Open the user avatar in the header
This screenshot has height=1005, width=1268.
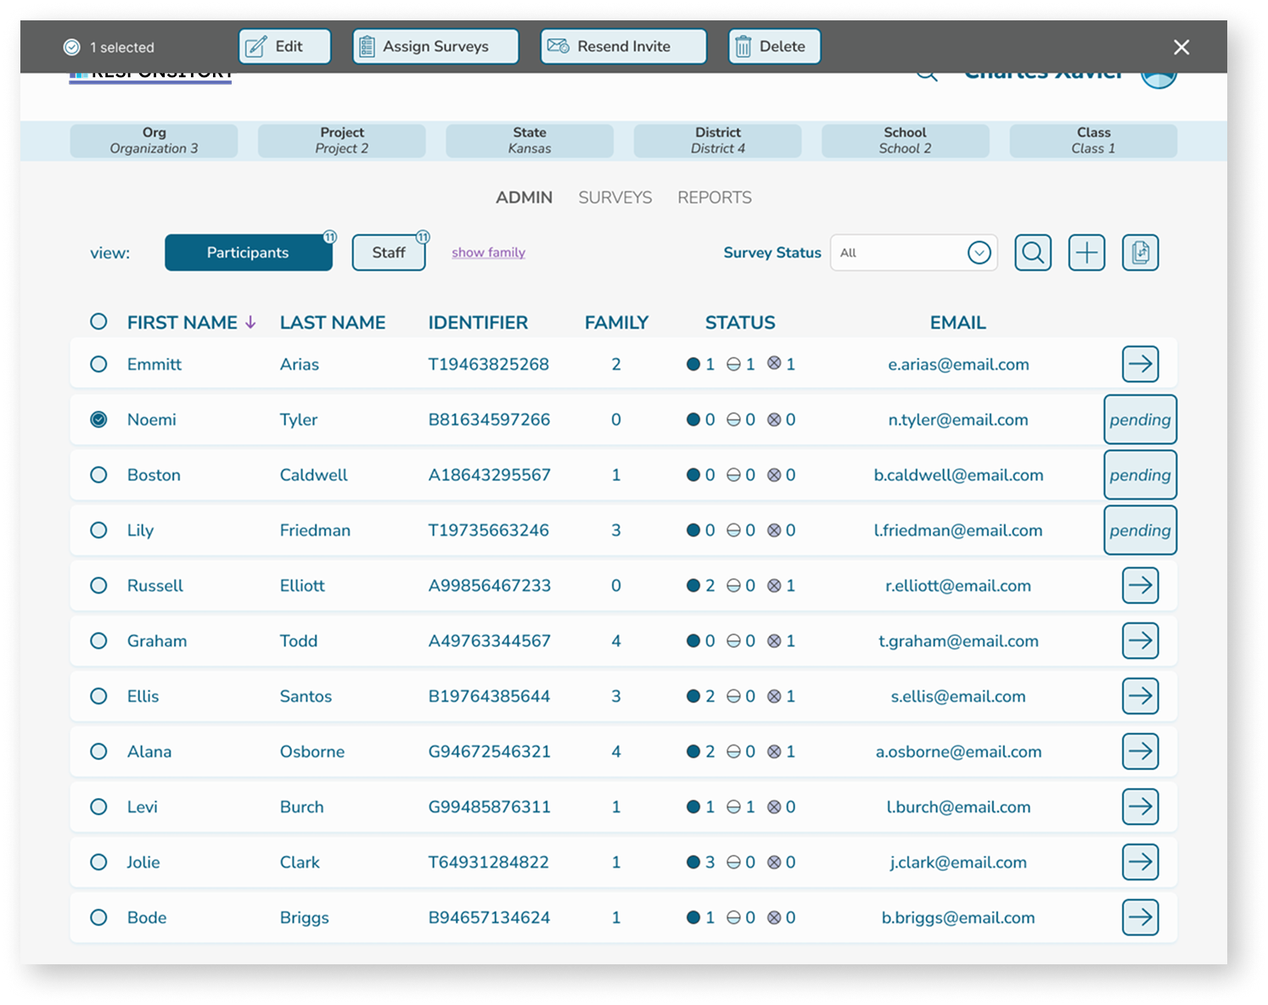1159,78
